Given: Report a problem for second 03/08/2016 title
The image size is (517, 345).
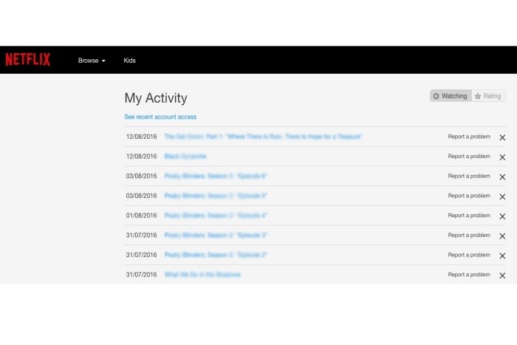Looking at the screenshot, I should [x=469, y=196].
